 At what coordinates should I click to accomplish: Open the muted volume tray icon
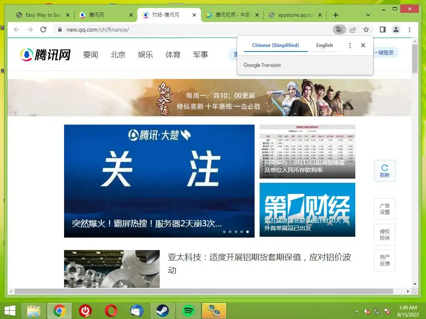click(x=367, y=311)
